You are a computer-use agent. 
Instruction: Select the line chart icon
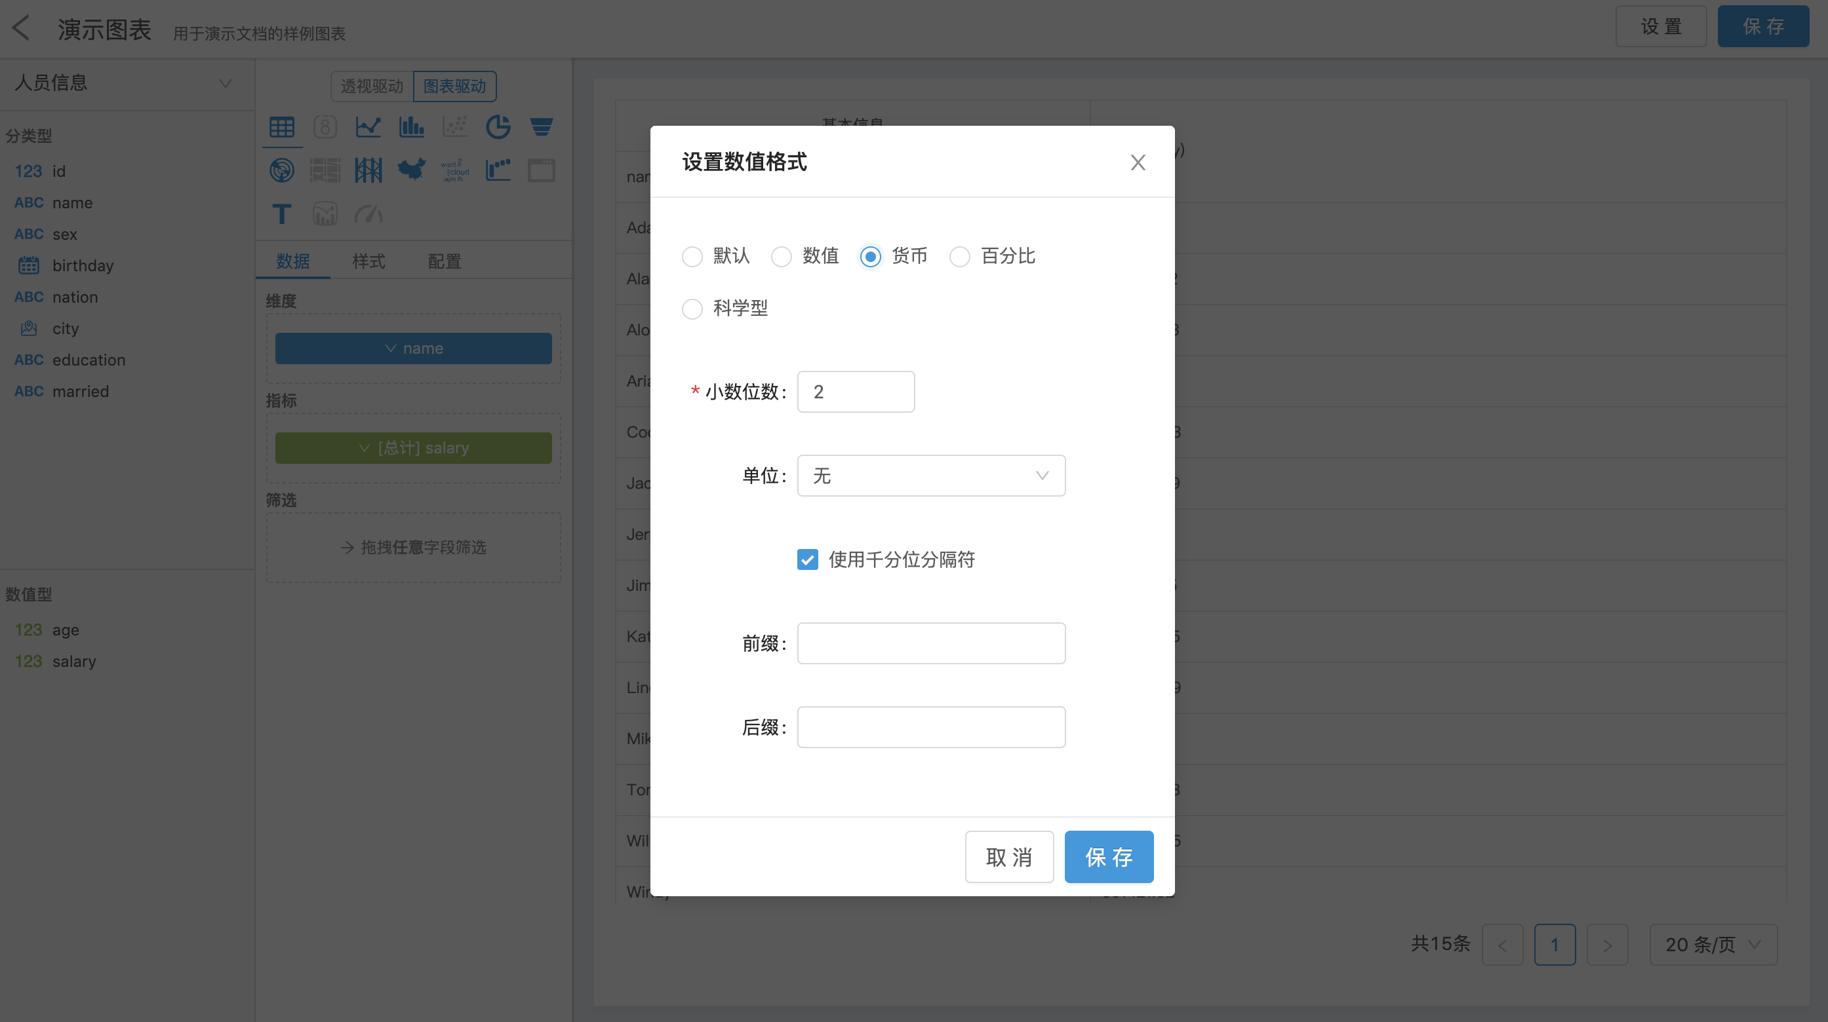coord(368,127)
